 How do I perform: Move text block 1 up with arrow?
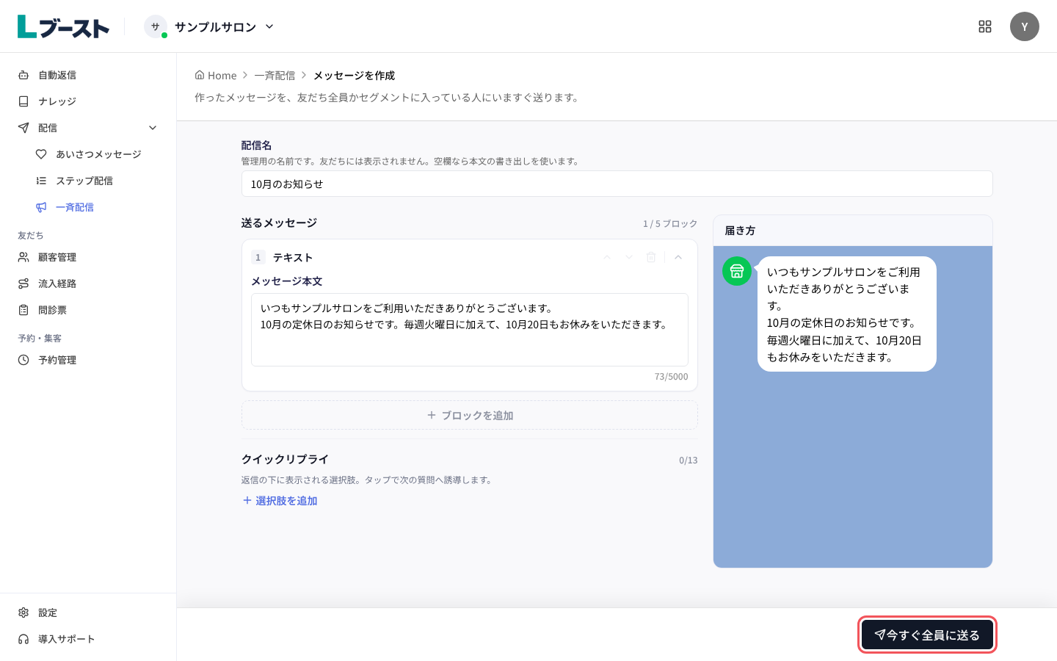click(x=607, y=257)
